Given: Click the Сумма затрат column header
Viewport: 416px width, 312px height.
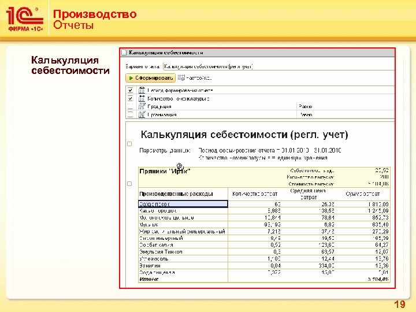Looking at the screenshot, I should pos(362,194).
